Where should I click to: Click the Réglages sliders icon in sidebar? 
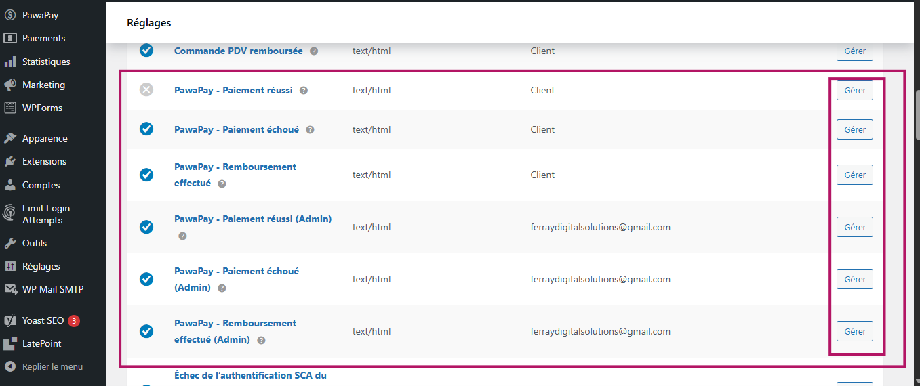10,266
